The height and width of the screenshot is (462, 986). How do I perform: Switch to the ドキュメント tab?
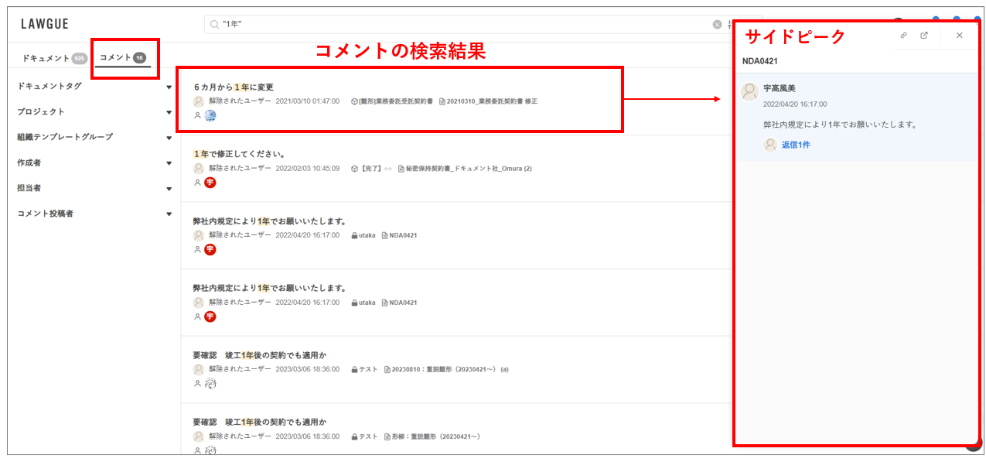point(46,58)
